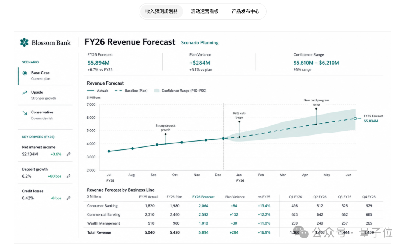Click the 0.42% credit losses value
Viewport: 406px width, 249px height.
[x=28, y=198]
